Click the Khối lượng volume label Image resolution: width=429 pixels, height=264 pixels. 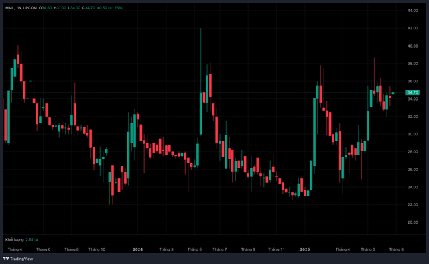(15, 239)
